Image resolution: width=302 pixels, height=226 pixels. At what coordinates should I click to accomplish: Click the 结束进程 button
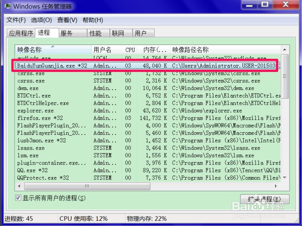point(265,199)
